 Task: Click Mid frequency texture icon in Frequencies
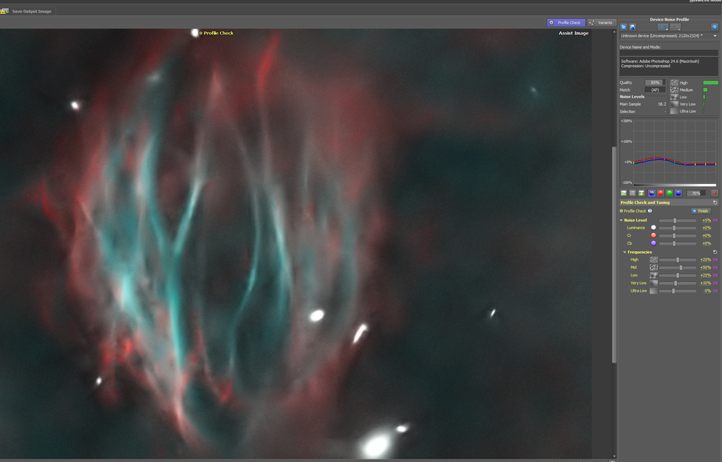click(654, 267)
